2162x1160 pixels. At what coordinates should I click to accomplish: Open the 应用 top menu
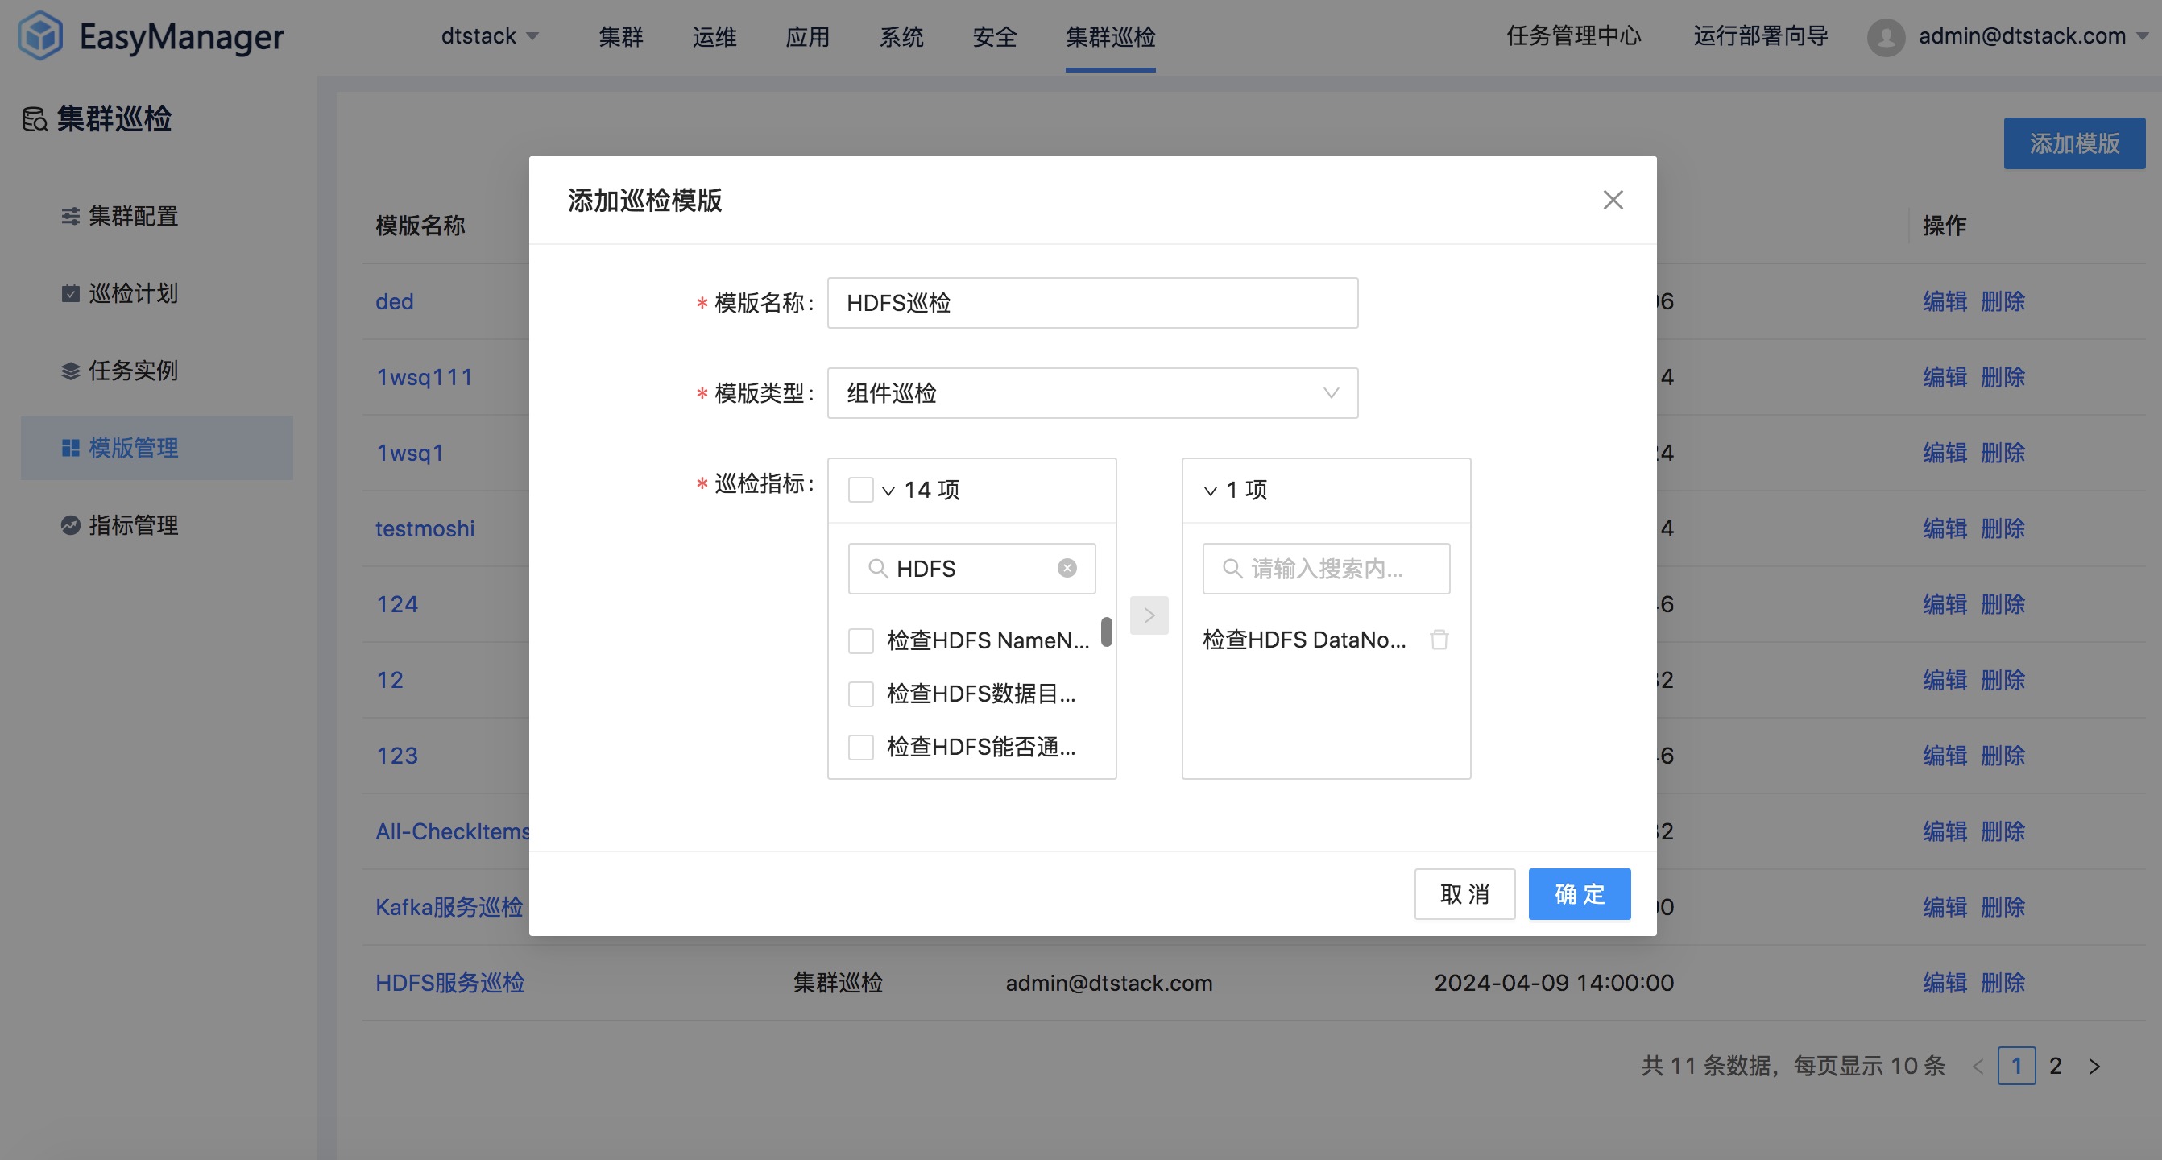click(807, 36)
